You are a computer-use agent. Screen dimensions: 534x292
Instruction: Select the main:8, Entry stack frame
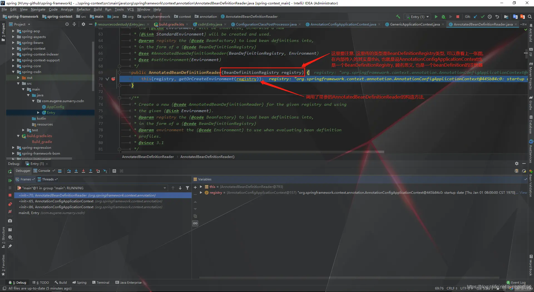52,213
